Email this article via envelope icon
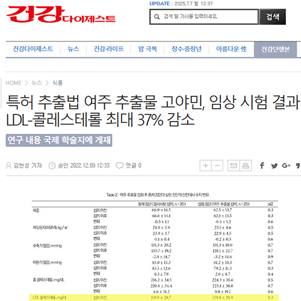 (x=234, y=166)
